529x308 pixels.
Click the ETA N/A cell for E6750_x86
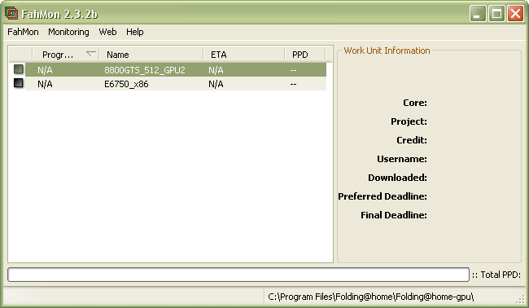click(x=216, y=84)
